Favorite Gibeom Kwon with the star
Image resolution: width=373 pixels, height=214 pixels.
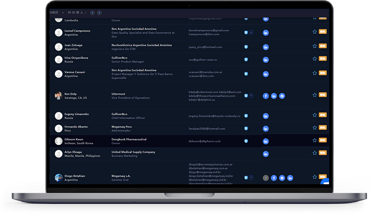click(x=314, y=140)
